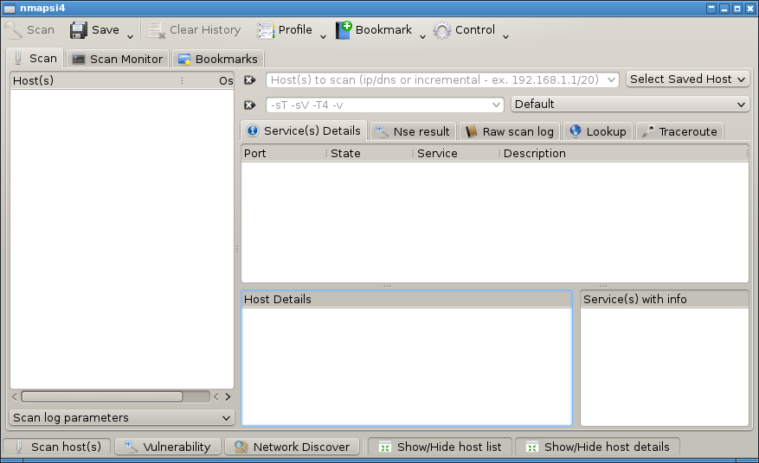Click the Service column header
Screen dimensions: 759x463
[456, 153]
